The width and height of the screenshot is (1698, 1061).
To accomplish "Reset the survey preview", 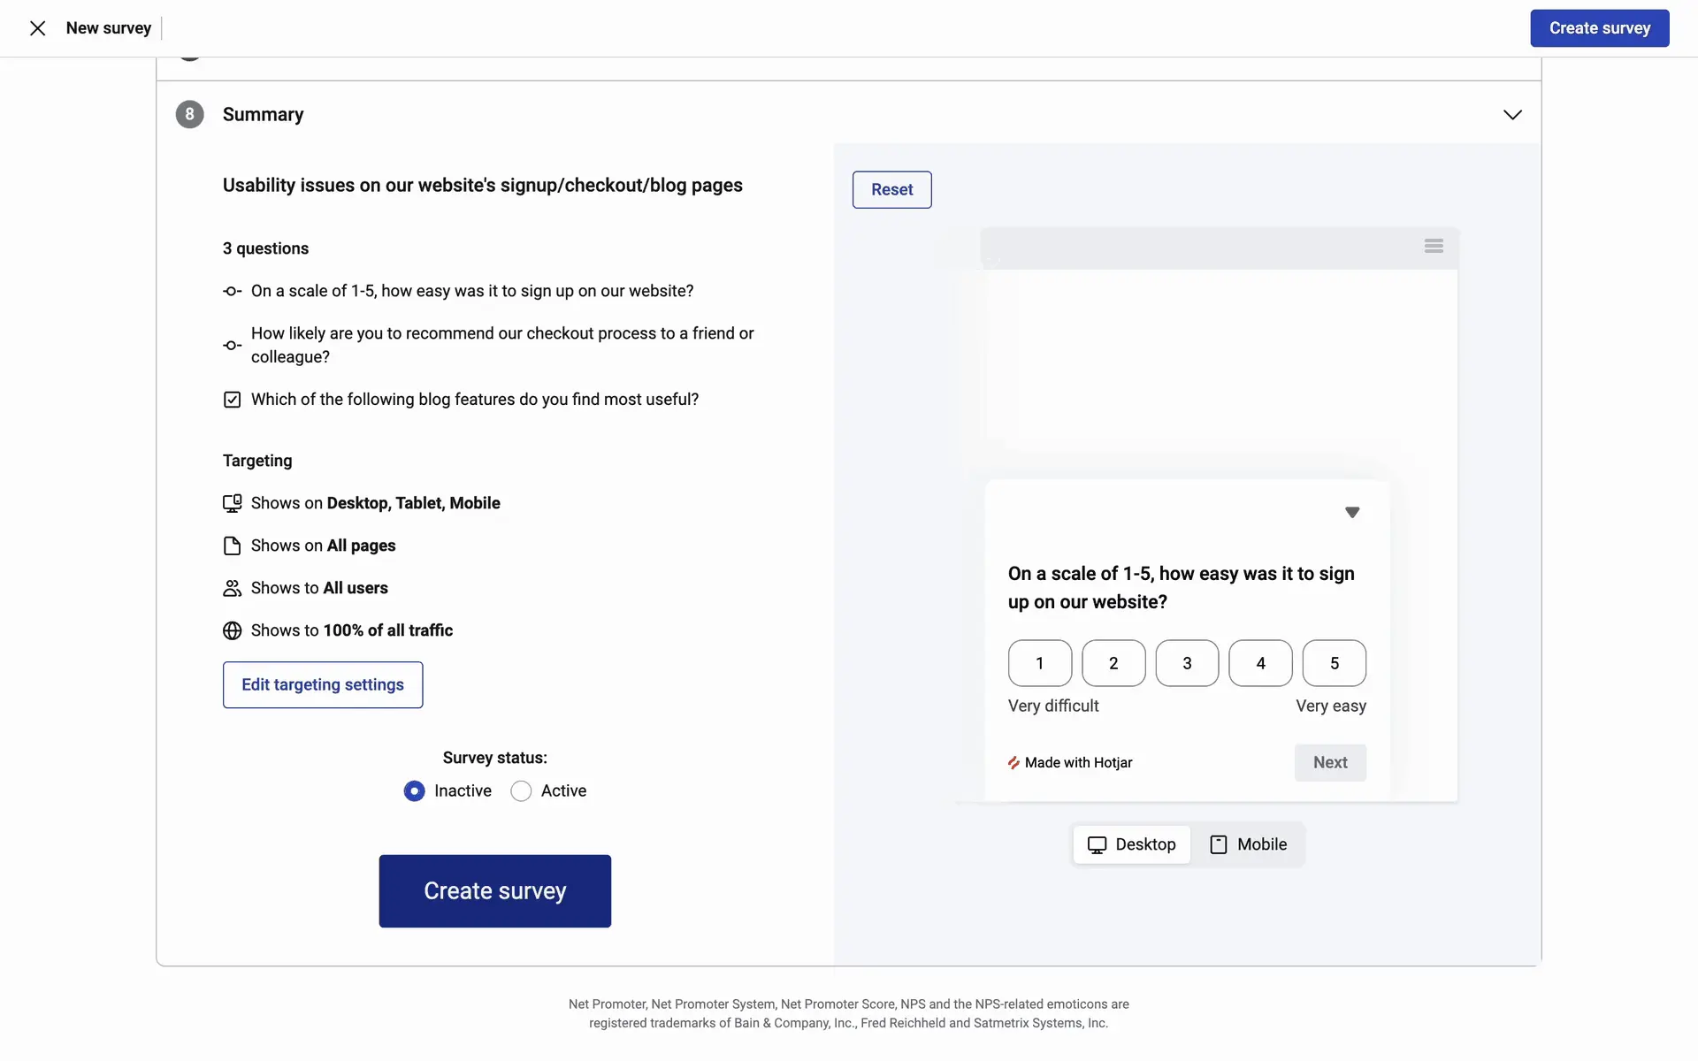I will point(891,190).
